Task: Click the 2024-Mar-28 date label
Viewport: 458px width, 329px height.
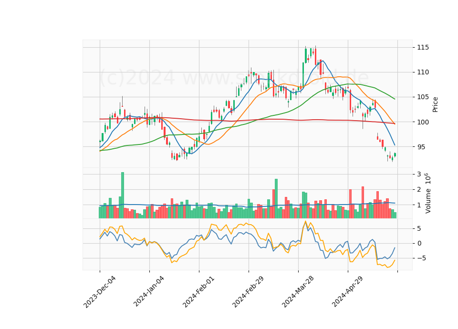Action: 298,292
